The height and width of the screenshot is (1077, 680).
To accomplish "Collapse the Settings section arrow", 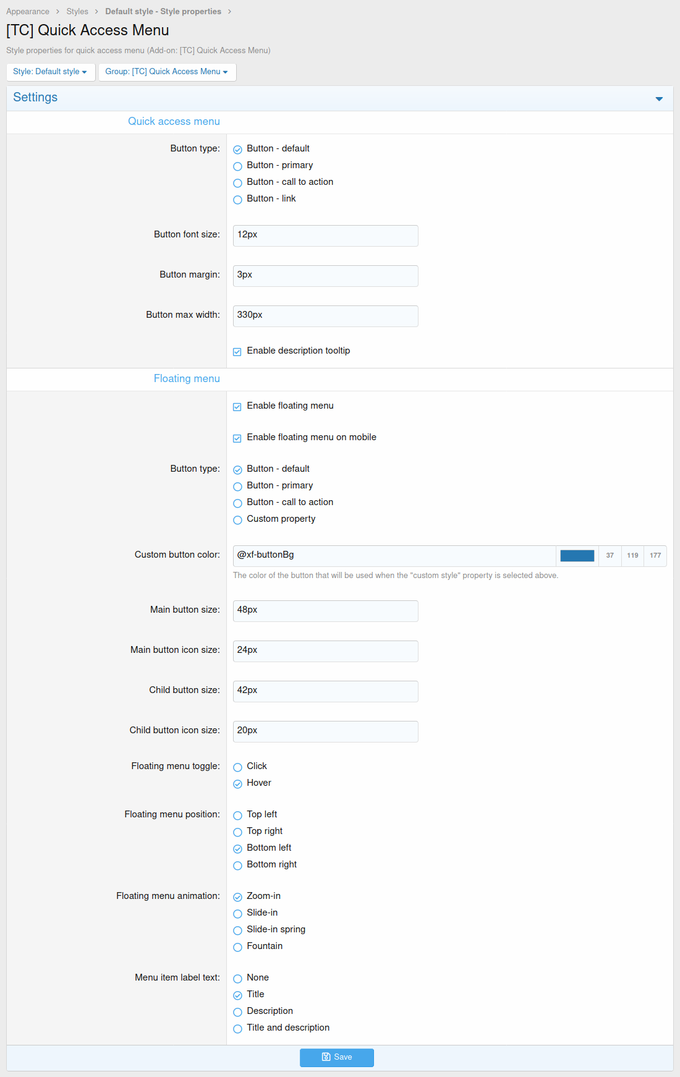I will pyautogui.click(x=659, y=99).
